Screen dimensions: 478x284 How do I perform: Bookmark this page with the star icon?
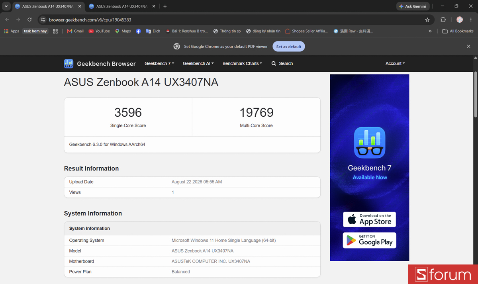tap(427, 20)
